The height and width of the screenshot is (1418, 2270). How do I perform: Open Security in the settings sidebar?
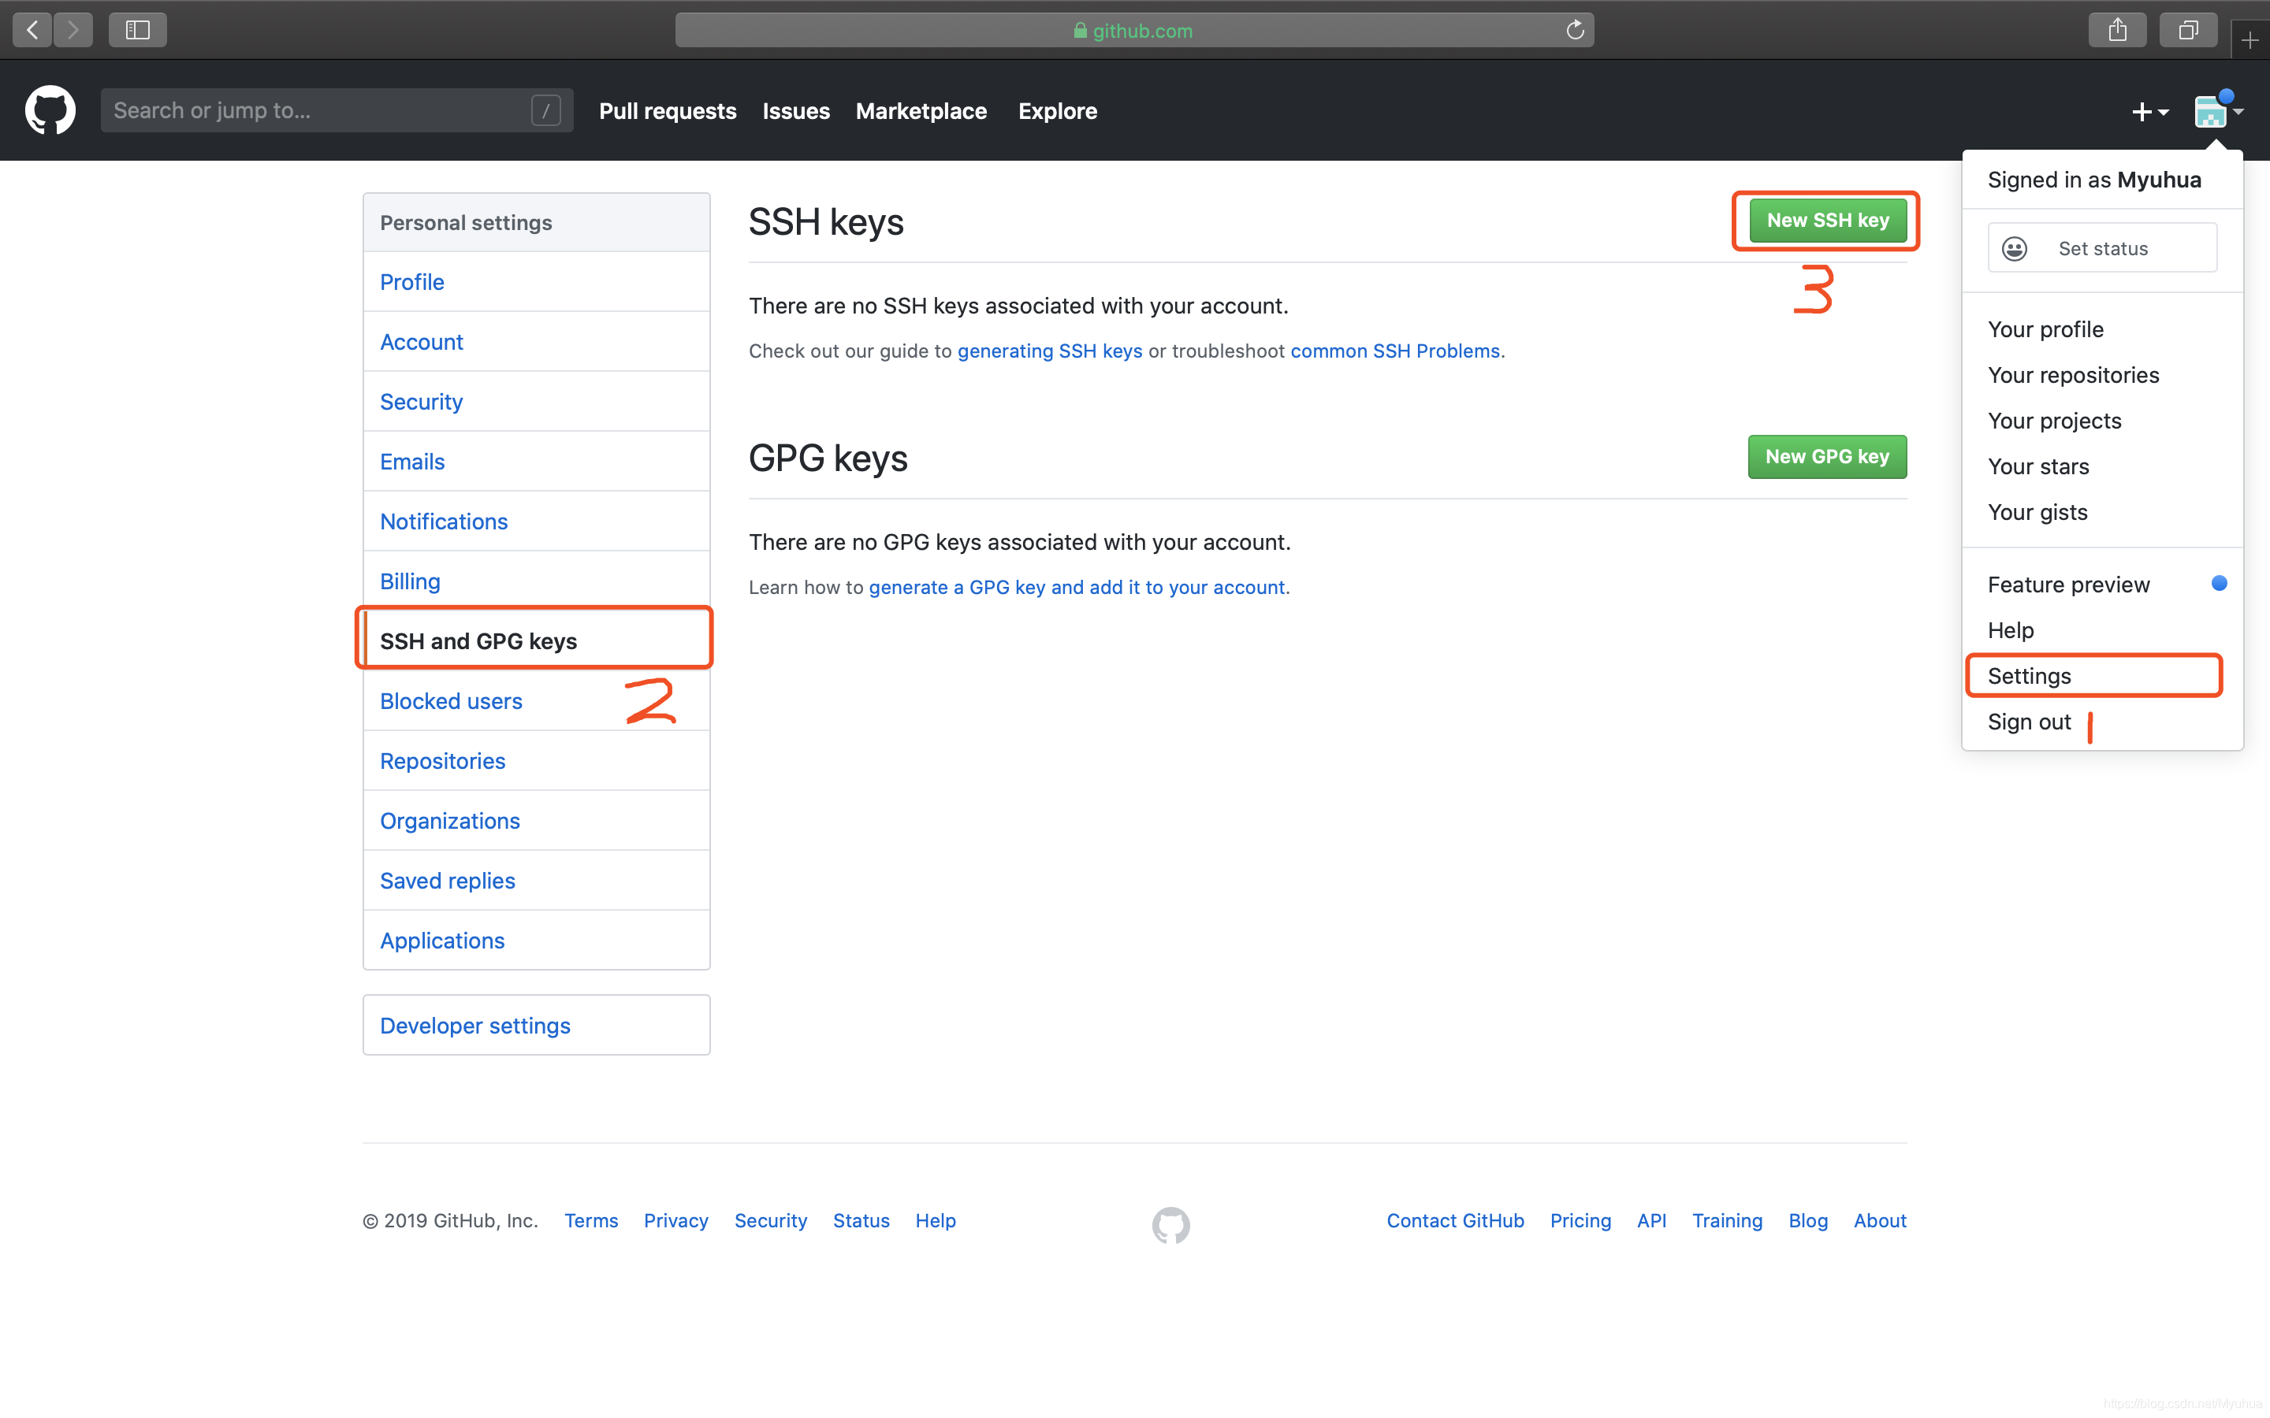(x=537, y=402)
